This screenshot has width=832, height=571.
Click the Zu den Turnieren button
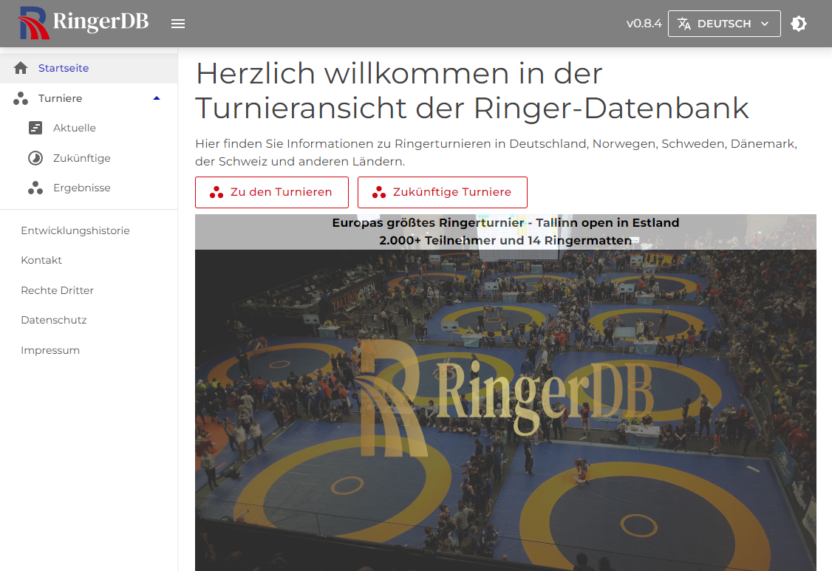pyautogui.click(x=272, y=192)
